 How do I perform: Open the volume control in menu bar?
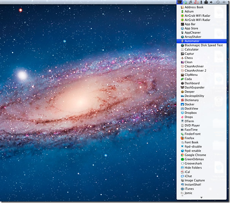pos(211,2)
